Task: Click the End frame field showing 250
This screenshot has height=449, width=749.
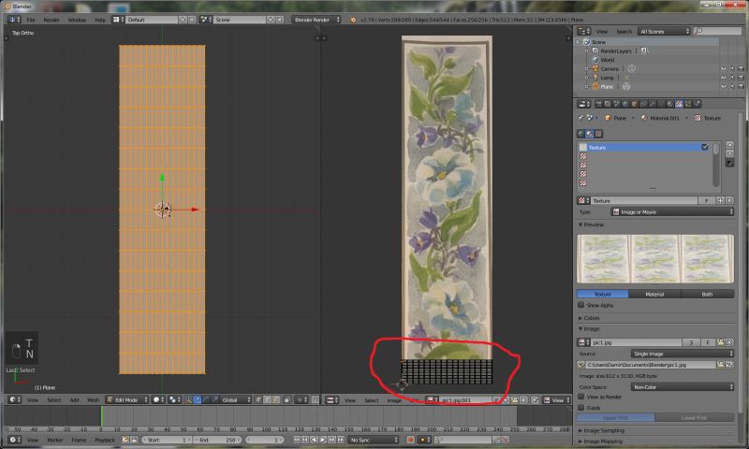Action: point(217,440)
